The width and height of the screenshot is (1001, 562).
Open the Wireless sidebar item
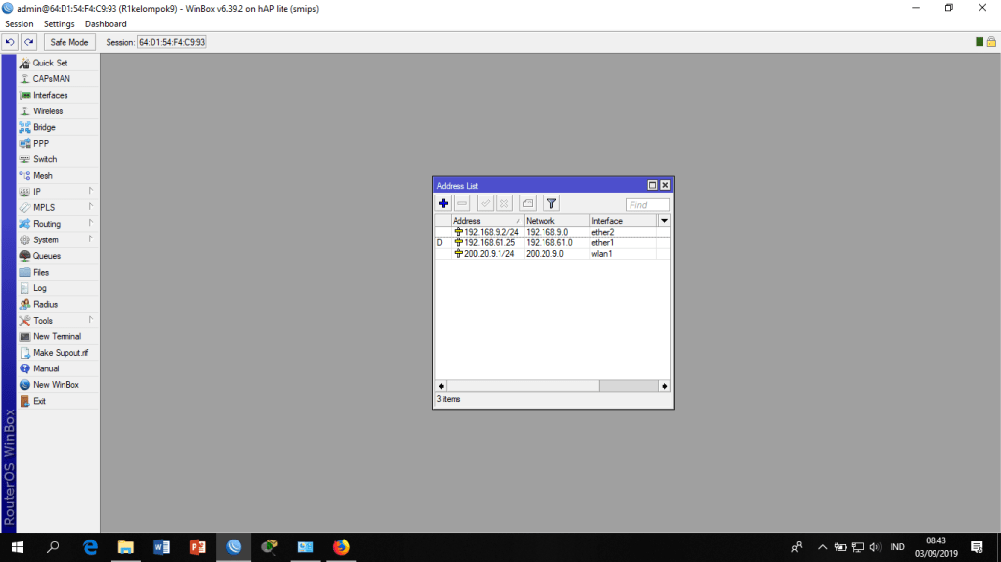[x=47, y=111]
